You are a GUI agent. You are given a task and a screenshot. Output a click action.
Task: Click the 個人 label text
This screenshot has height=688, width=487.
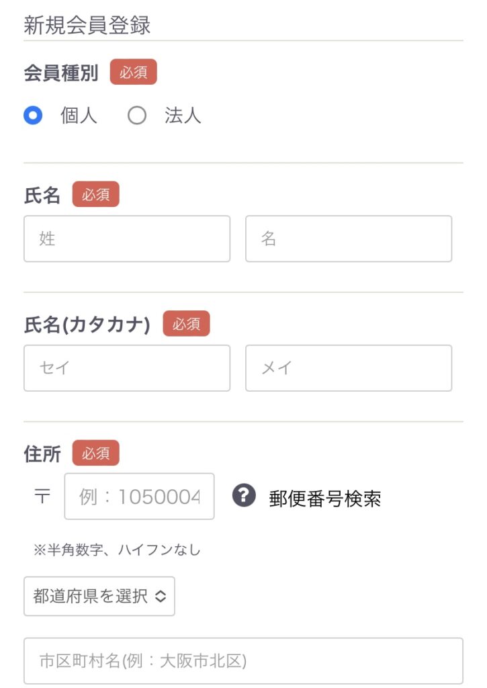click(x=79, y=116)
